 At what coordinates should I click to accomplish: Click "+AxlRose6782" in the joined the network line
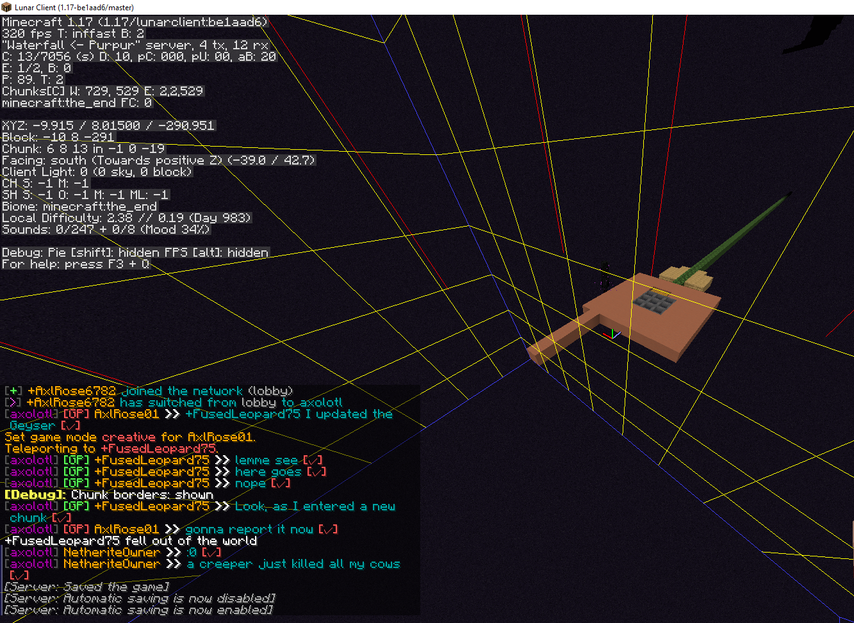click(72, 391)
